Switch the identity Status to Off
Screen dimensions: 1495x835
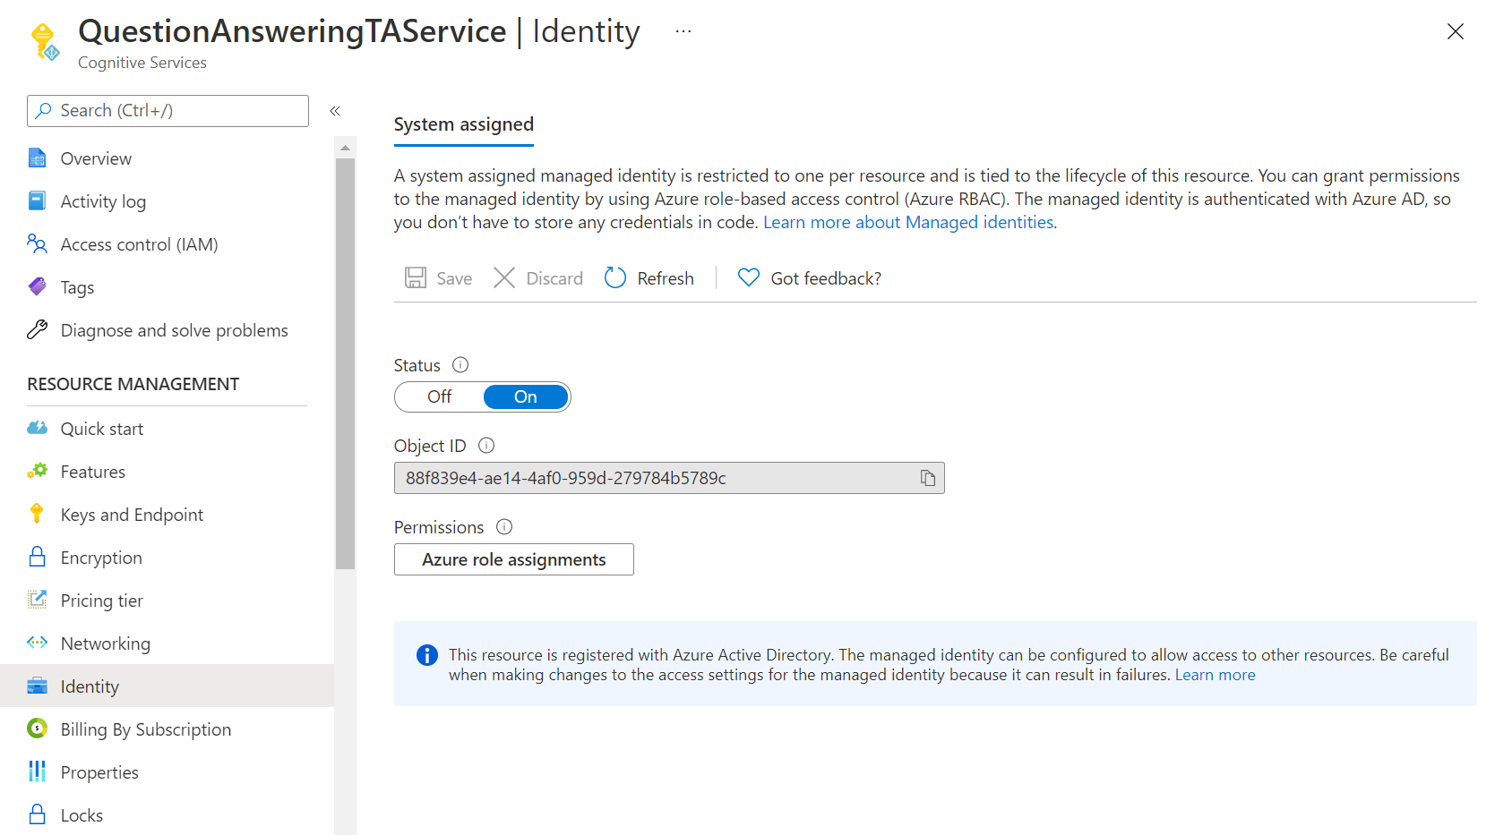coord(438,396)
